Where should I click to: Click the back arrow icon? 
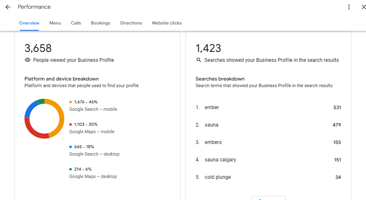(x=7, y=7)
